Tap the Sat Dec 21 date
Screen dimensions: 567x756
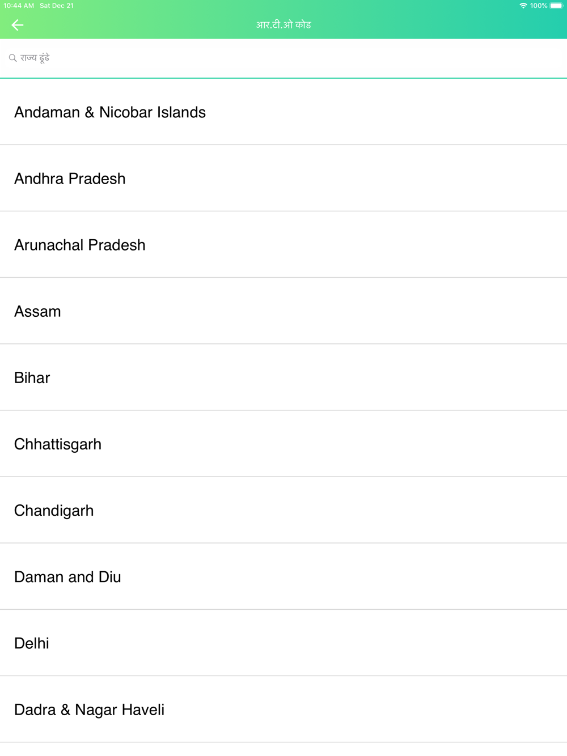tap(57, 6)
